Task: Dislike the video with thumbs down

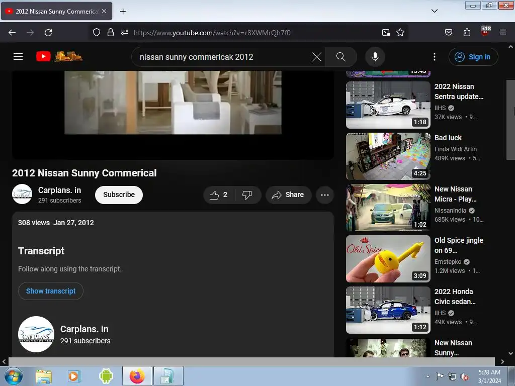Action: click(247, 195)
